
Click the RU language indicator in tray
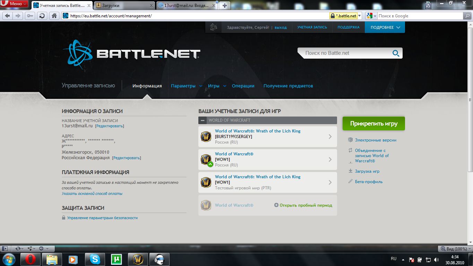point(394,259)
